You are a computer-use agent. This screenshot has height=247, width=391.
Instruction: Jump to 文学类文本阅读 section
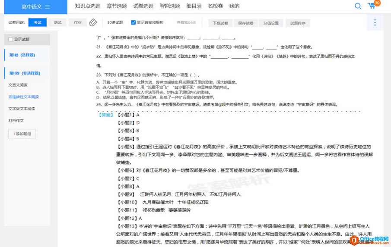pyautogui.click(x=22, y=109)
